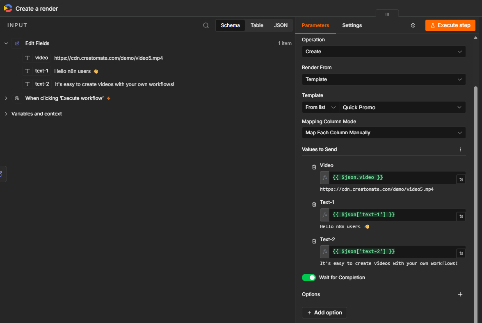Click the 'Values to Send' heading

(319, 149)
